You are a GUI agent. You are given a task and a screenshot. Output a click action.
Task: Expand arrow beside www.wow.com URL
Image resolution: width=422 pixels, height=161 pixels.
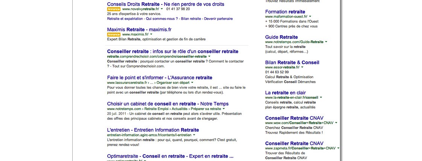[x=336, y=123]
